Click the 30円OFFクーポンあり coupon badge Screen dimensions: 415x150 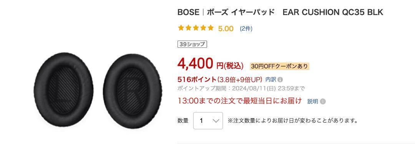coord(279,67)
